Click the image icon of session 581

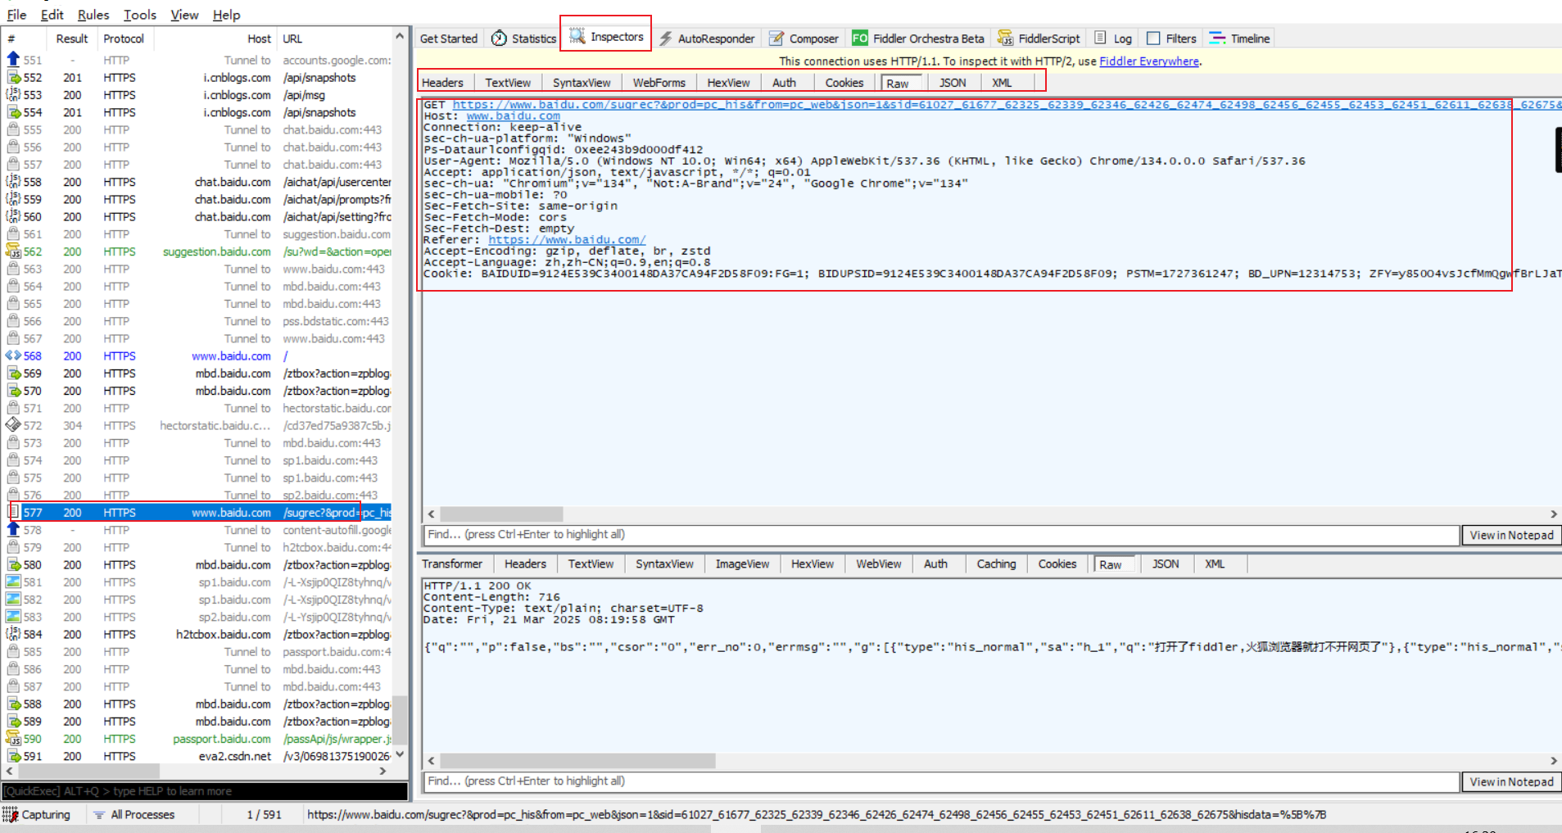tap(13, 582)
